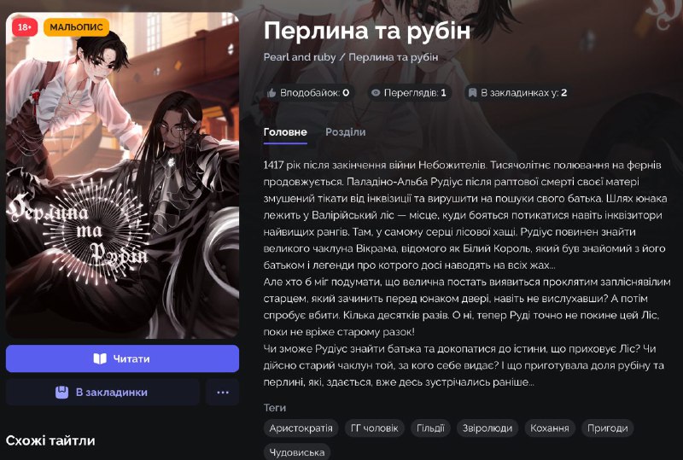Click the bookmark icon in В закладинки

coord(61,392)
